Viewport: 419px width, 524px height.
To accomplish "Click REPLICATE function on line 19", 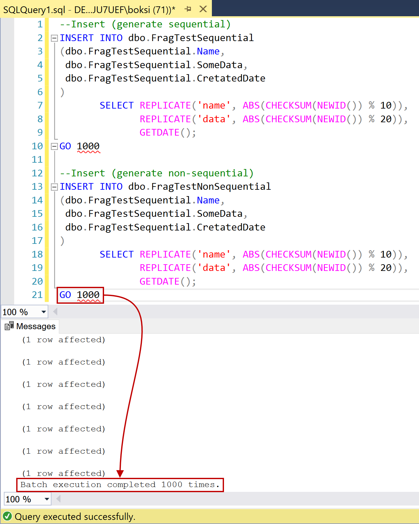I will 165,268.
